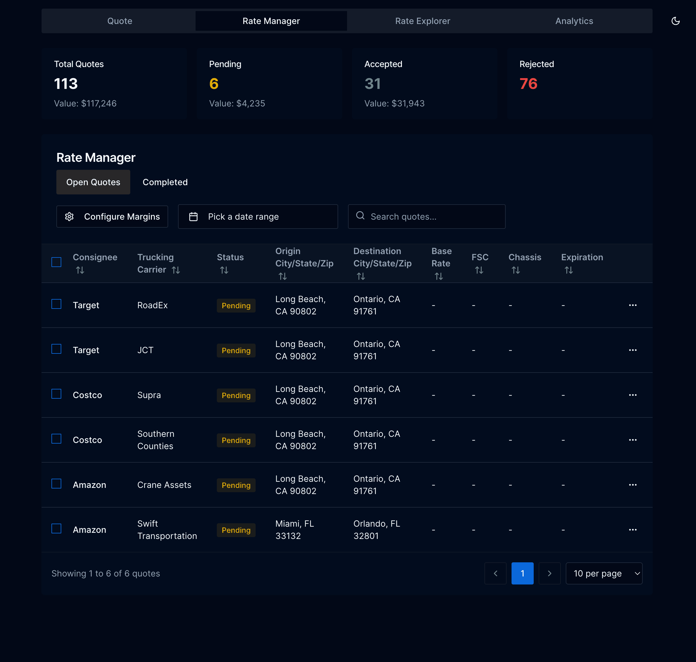Click the next page chevron

pyautogui.click(x=549, y=573)
